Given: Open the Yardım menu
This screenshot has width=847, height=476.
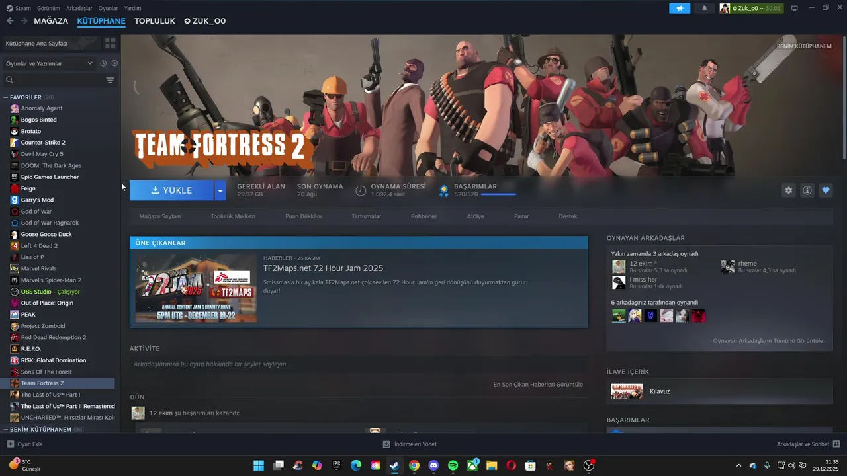Looking at the screenshot, I should (132, 8).
